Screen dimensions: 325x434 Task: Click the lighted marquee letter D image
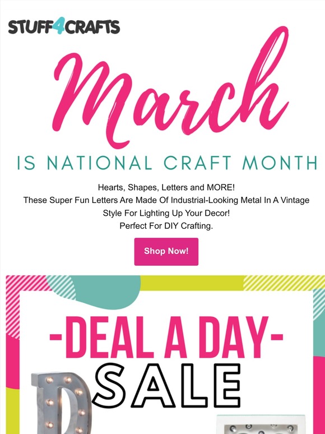pos(62,403)
